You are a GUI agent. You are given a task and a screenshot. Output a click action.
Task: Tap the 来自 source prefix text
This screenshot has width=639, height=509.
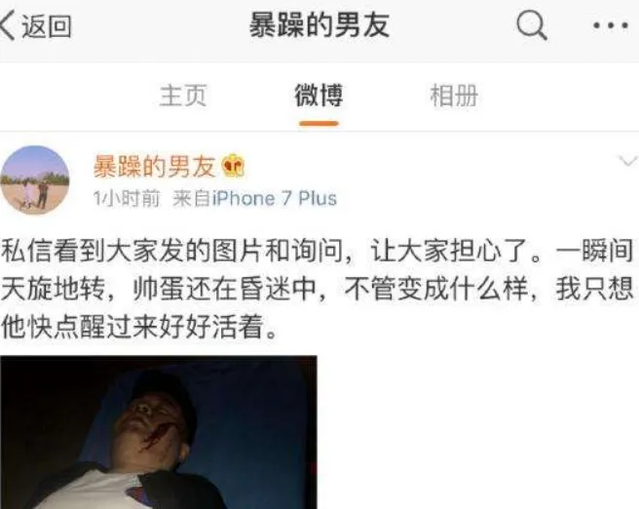[x=192, y=199]
